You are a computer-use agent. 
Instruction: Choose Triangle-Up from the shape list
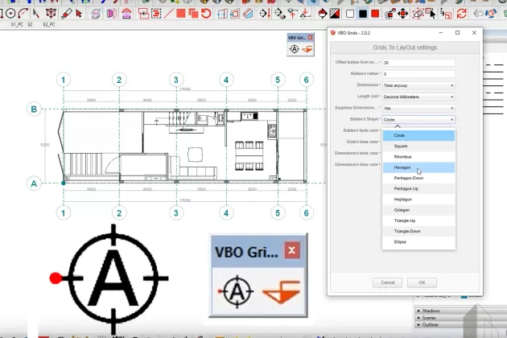click(x=418, y=221)
